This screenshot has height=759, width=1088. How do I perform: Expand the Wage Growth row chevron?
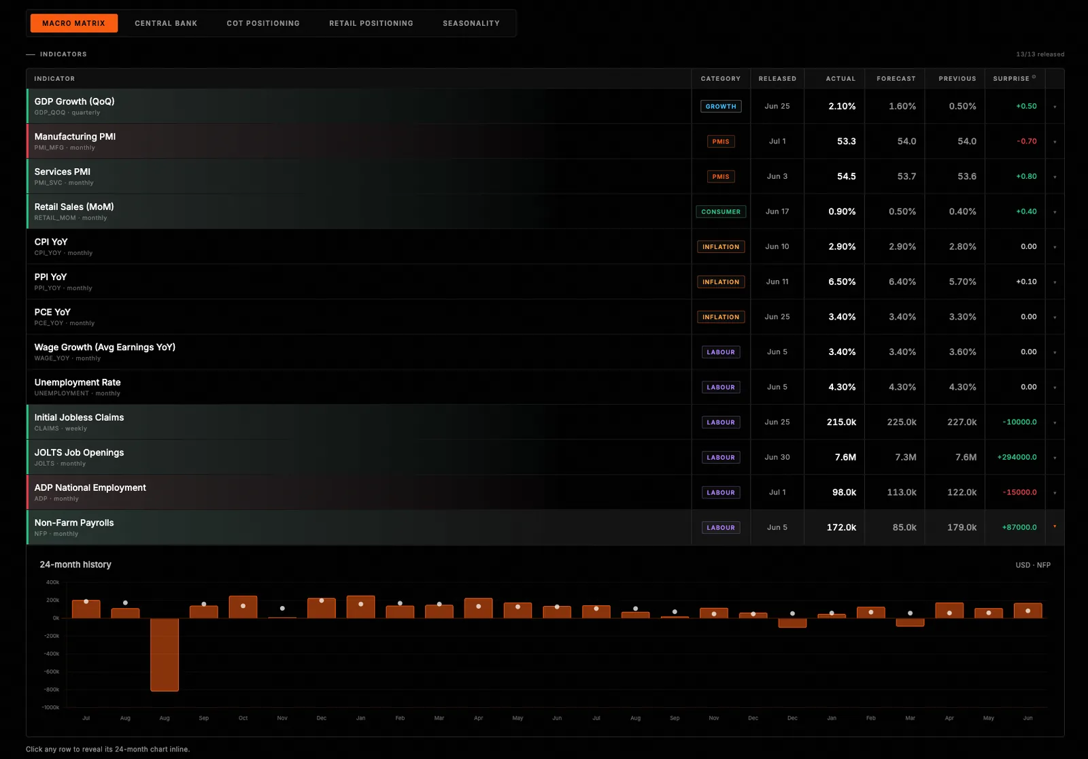click(x=1055, y=352)
